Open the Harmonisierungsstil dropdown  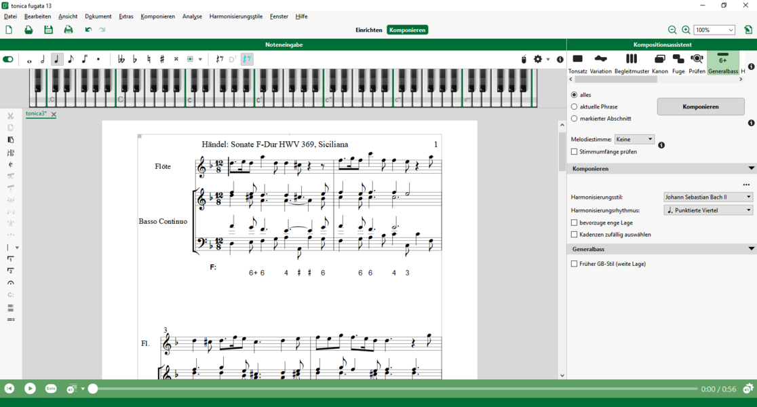[707, 197]
